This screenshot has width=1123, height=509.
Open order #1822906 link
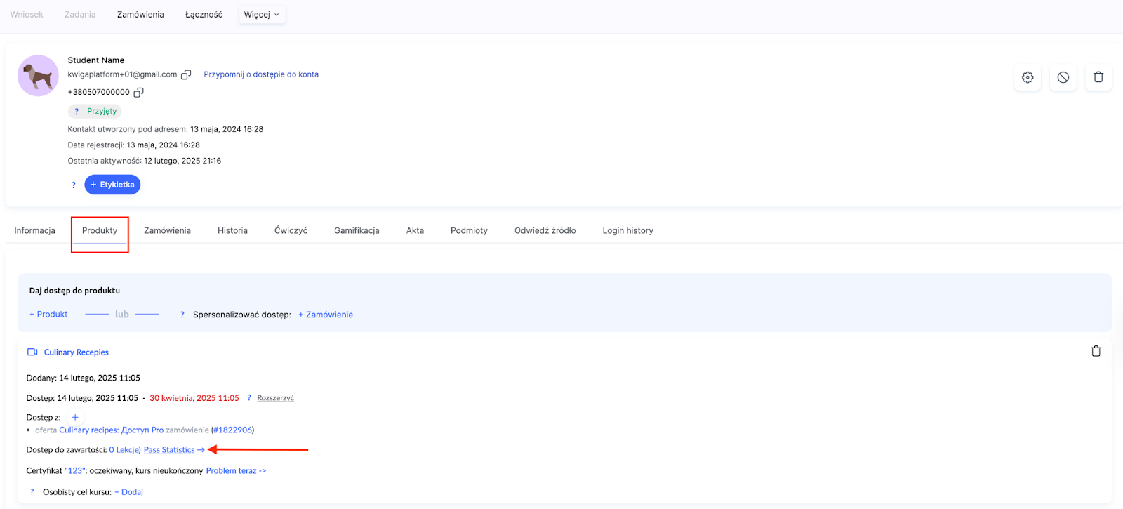[x=232, y=430]
